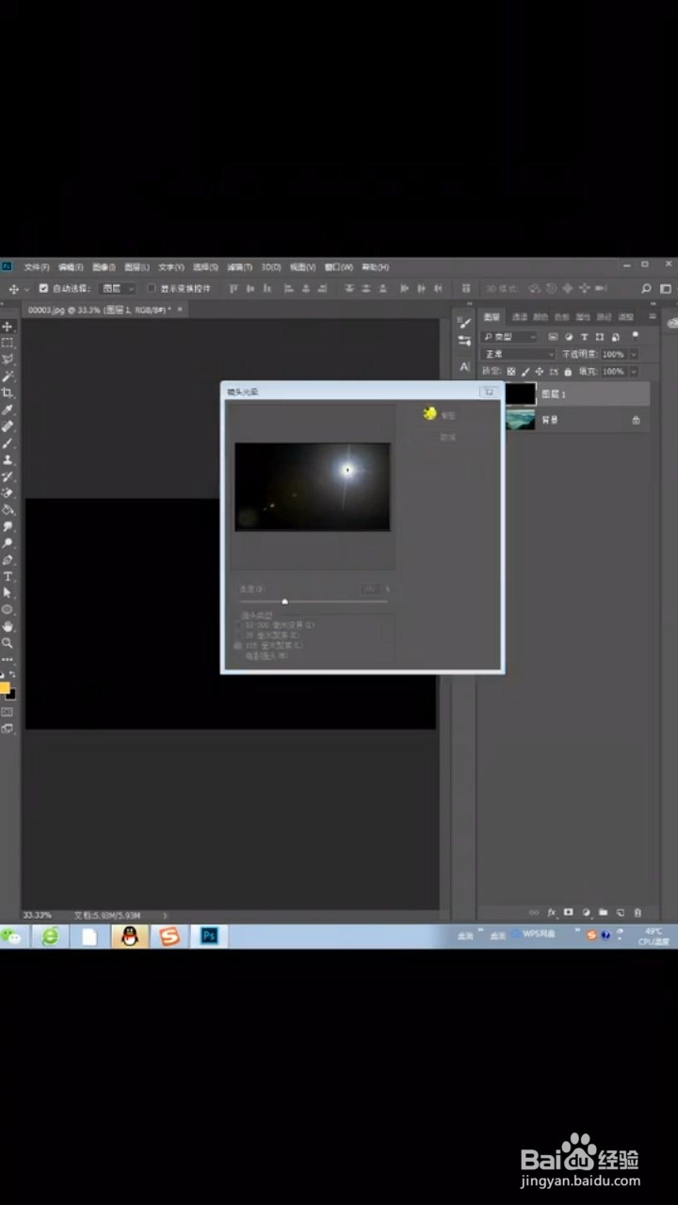Select Layer 1 thumbnail in Layers panel

pos(522,394)
